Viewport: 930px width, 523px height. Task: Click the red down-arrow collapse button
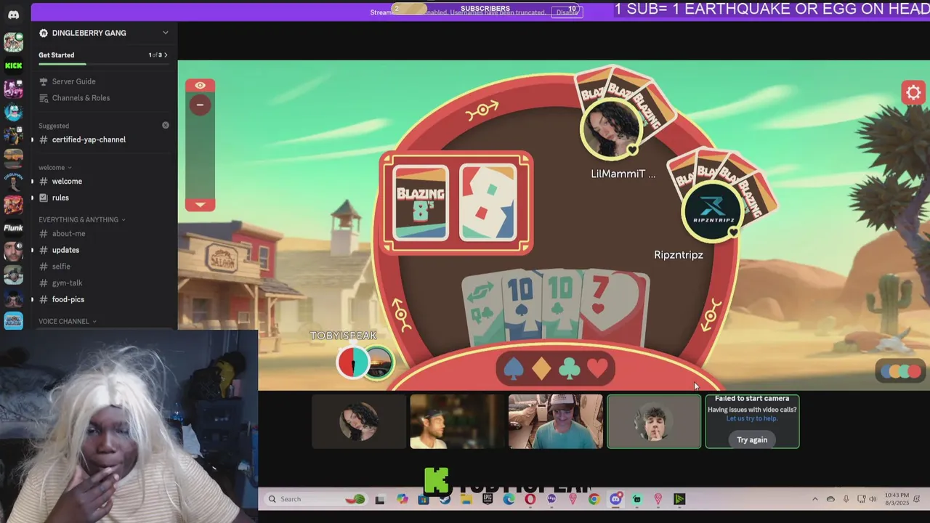coord(200,205)
